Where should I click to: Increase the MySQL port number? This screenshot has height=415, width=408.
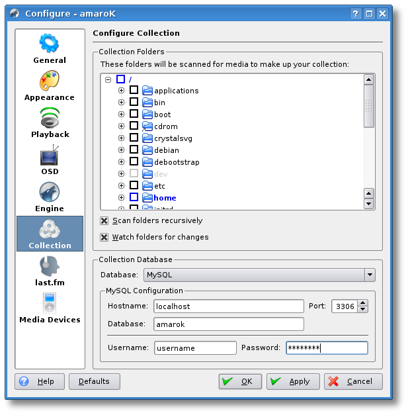(362, 303)
